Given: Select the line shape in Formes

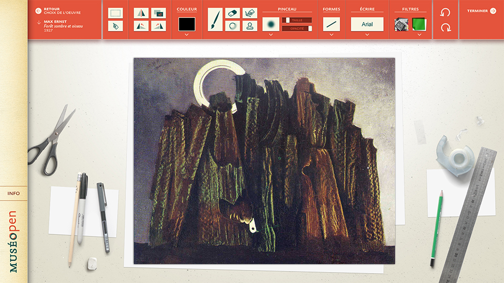Looking at the screenshot, I should pyautogui.click(x=331, y=24).
